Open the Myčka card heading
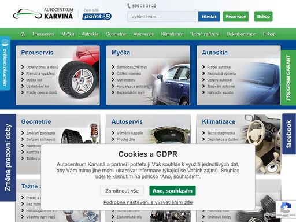Image resolution: width=296 pixels, height=222 pixels. coord(121,53)
